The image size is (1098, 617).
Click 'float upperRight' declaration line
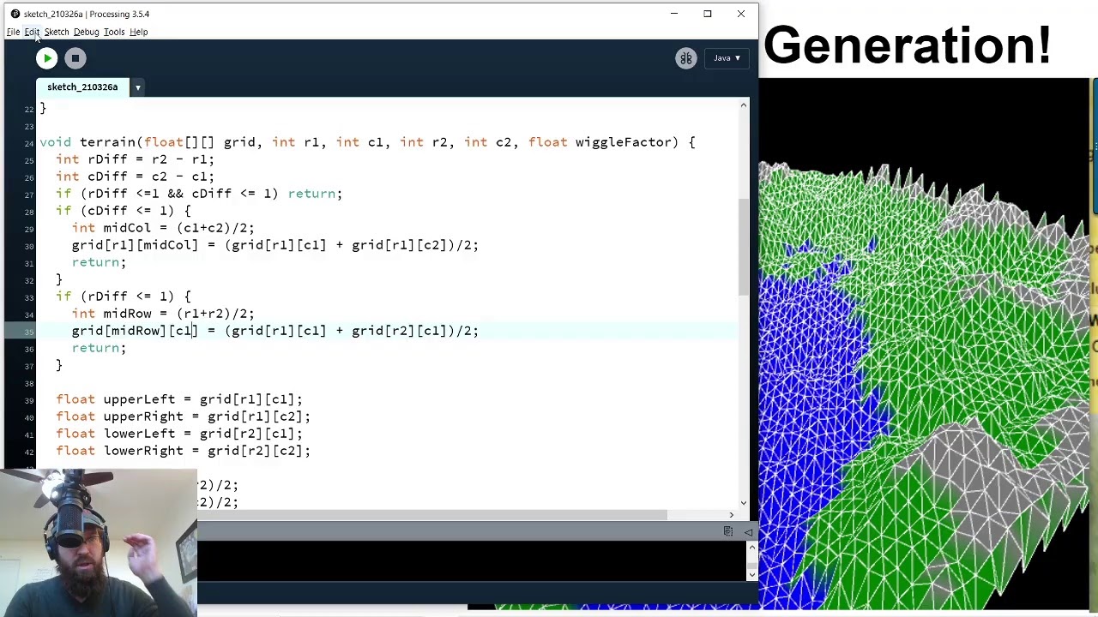pos(183,416)
